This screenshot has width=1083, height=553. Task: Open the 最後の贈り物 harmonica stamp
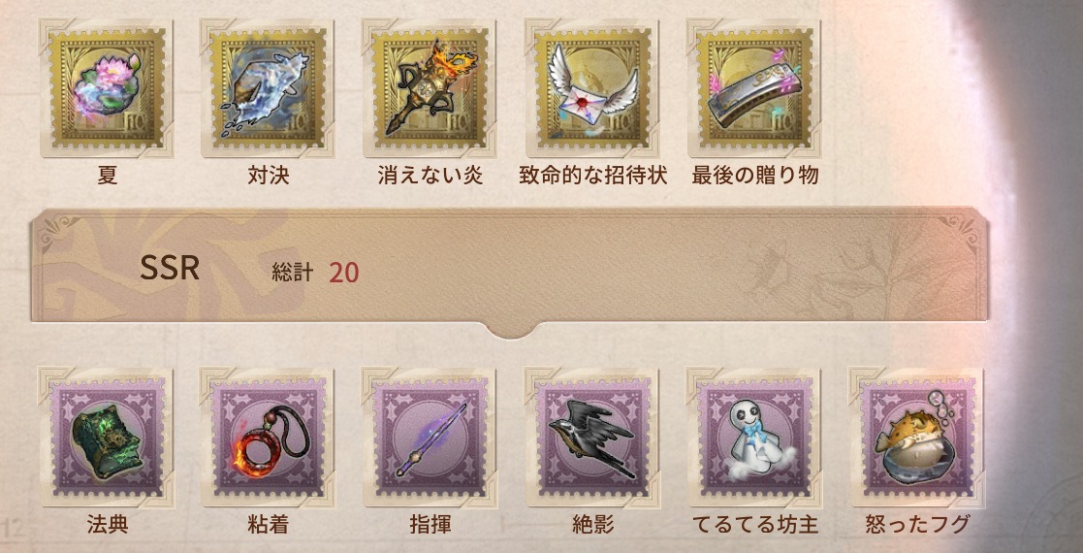pos(754,88)
